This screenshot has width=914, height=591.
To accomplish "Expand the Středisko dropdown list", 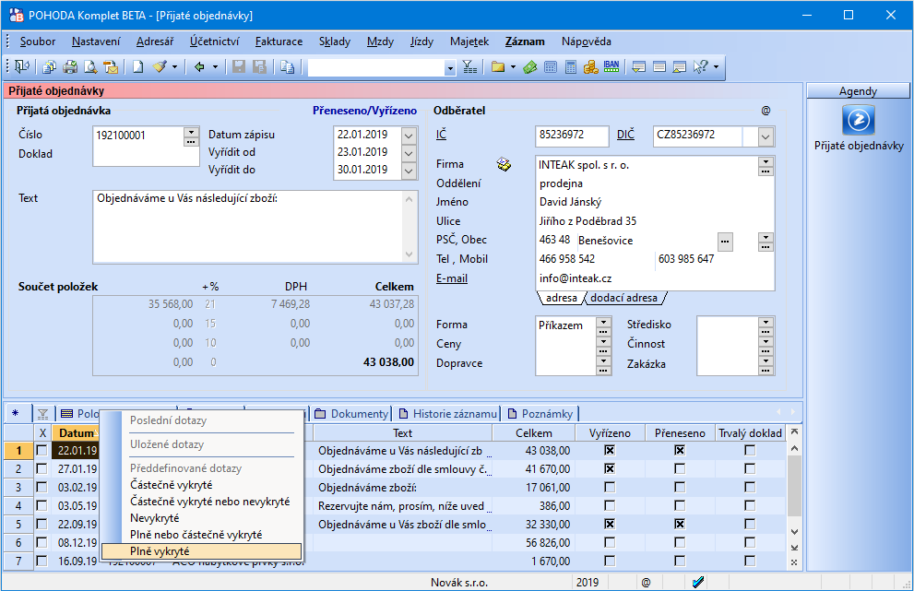I will coord(766,322).
